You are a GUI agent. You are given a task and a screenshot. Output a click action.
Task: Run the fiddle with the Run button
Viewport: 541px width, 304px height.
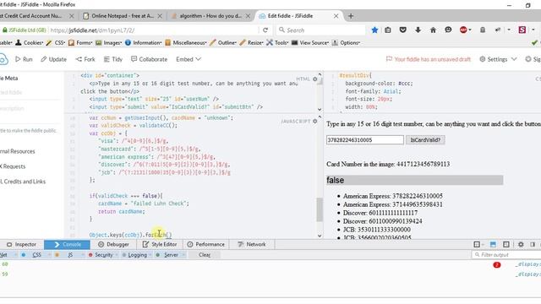coord(24,59)
